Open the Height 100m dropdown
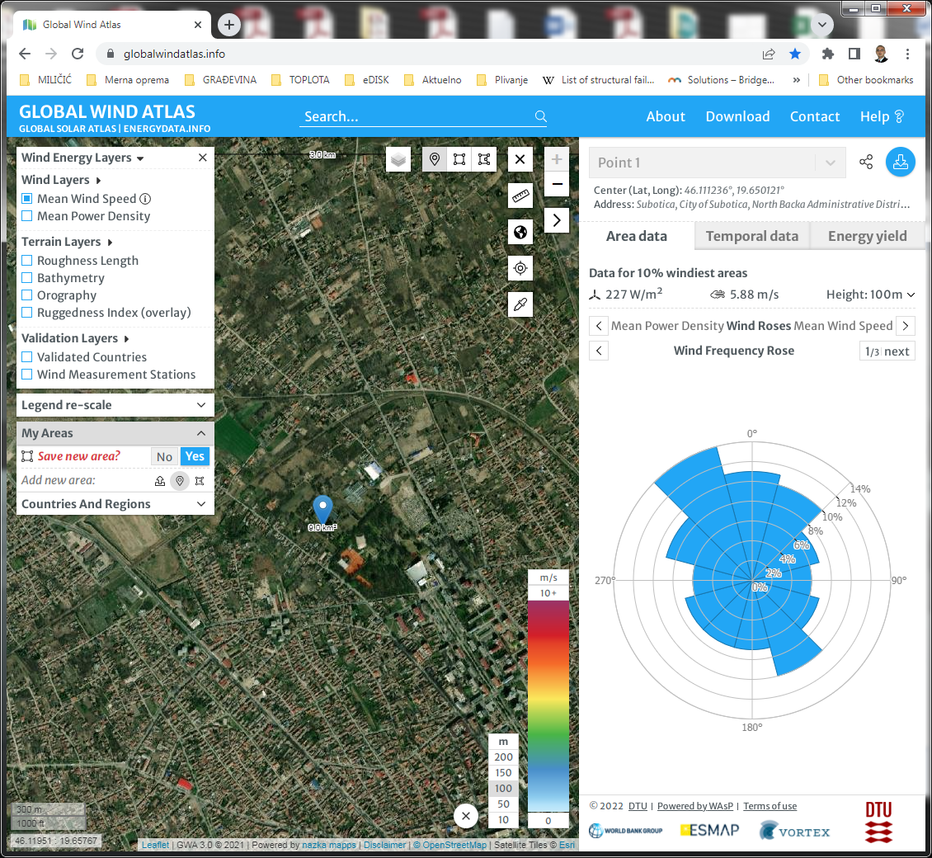932x858 pixels. (x=870, y=295)
